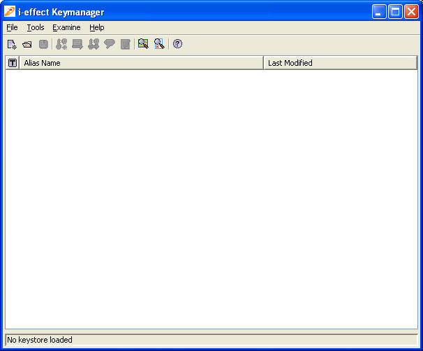Viewport: 423px width, 351px height.
Task: Open the Examine menu
Action: tap(66, 27)
